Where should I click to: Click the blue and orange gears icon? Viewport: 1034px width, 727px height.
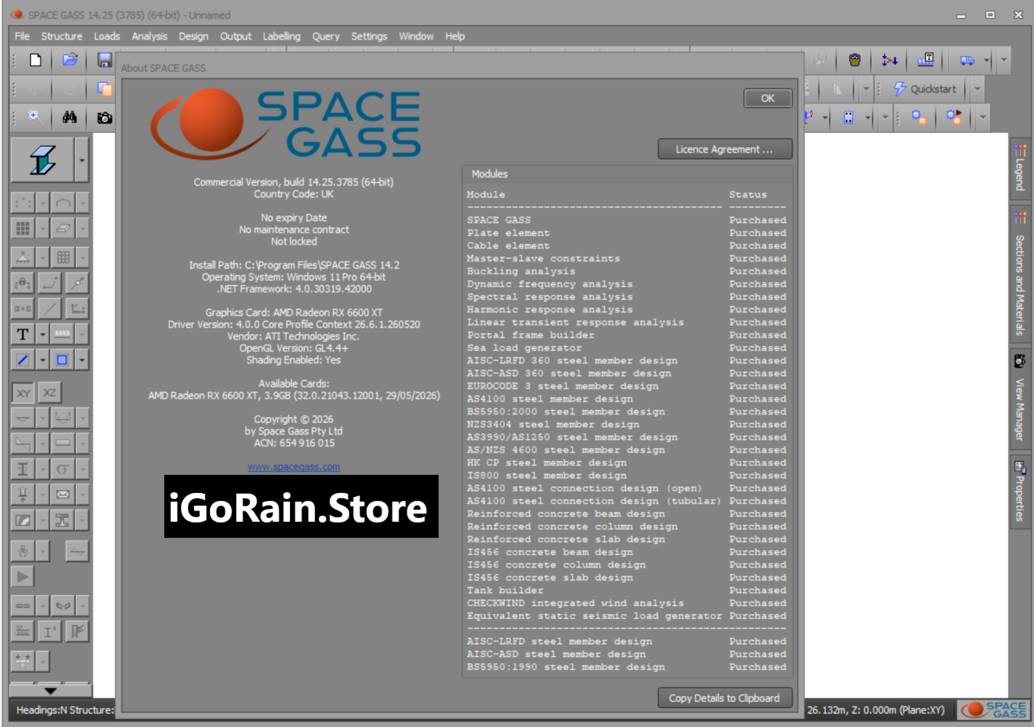pyautogui.click(x=919, y=118)
